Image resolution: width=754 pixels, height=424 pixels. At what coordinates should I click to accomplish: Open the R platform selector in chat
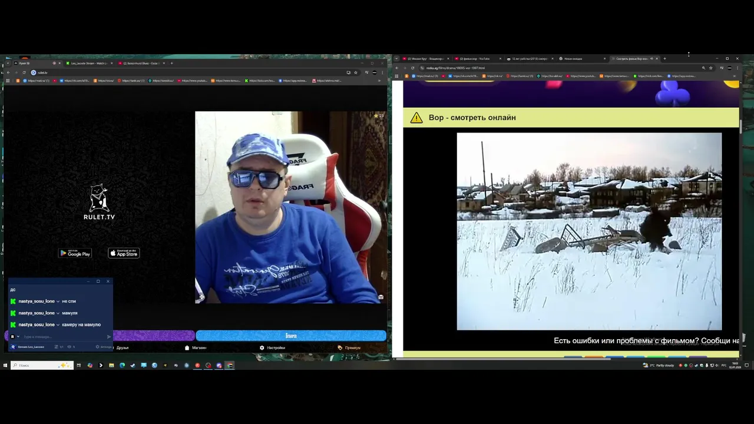[15, 337]
